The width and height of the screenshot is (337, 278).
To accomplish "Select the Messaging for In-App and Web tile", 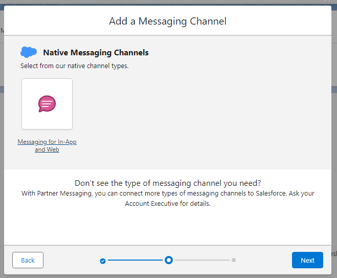I will tap(47, 104).
